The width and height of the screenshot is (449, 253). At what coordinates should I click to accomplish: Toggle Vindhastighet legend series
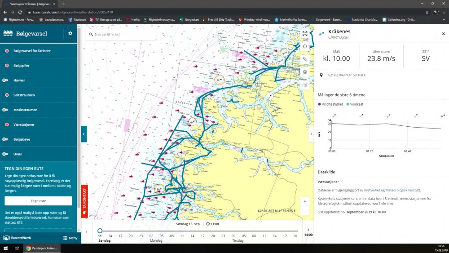[330, 104]
